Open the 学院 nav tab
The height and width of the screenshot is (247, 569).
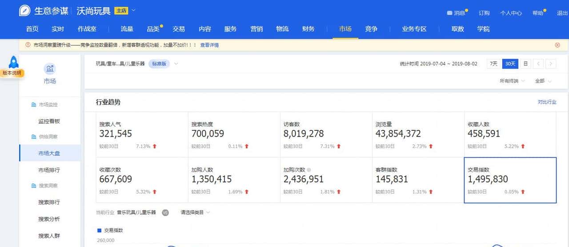(484, 29)
